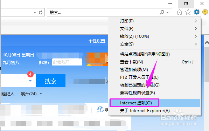Viewport: 209px width, 131px height.
Task: Open the 安全(S) submenu
Action: pos(155,44)
